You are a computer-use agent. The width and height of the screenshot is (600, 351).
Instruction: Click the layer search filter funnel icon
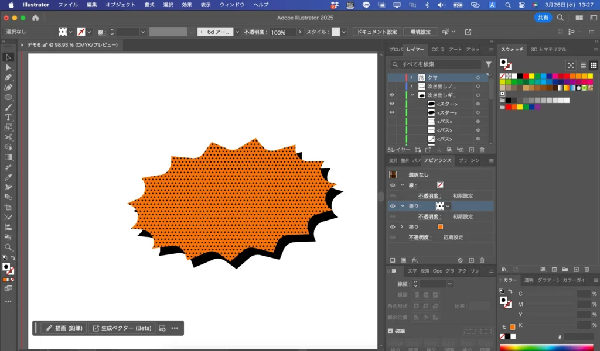click(489, 64)
